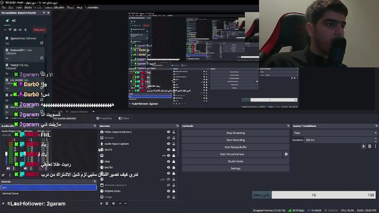
Task: Click Start Virtual Camera
Action: click(232, 154)
